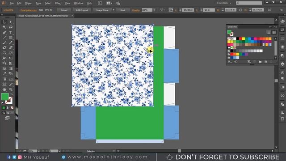Viewport: 286px width, 161px height.
Task: Open the Linked File link
Action: (x=8, y=10)
